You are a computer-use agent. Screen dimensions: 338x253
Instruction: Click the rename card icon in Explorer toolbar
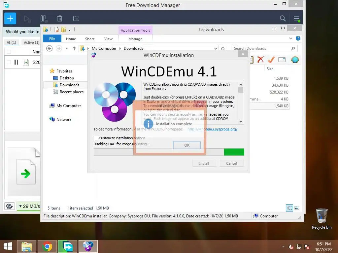[282, 60]
